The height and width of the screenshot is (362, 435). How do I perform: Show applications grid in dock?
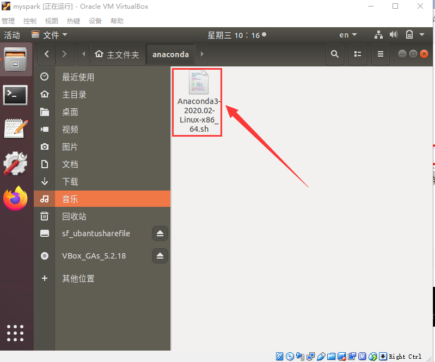pyautogui.click(x=15, y=333)
